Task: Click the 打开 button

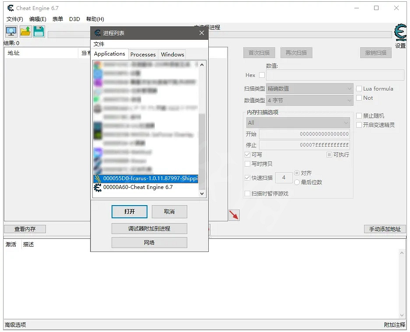Action: pos(130,212)
